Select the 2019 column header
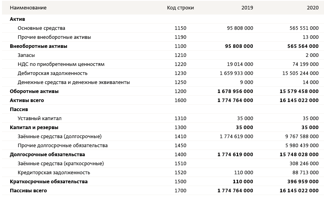 (x=247, y=7)
